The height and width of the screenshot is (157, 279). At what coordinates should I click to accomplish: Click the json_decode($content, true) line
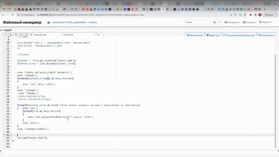[47, 64]
